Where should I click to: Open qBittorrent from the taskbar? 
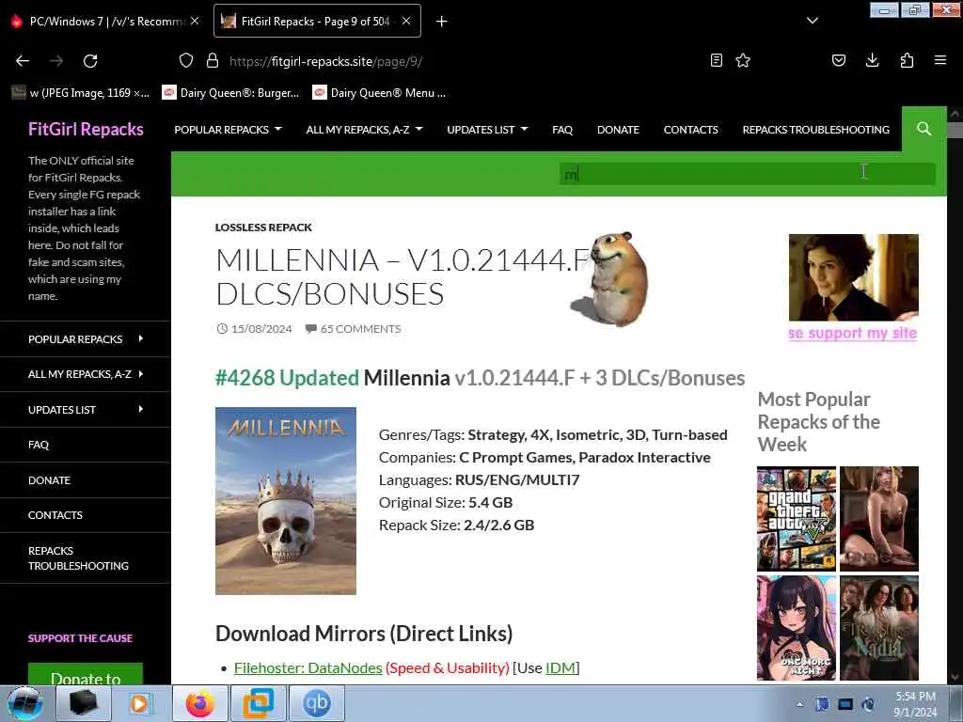pyautogui.click(x=317, y=703)
